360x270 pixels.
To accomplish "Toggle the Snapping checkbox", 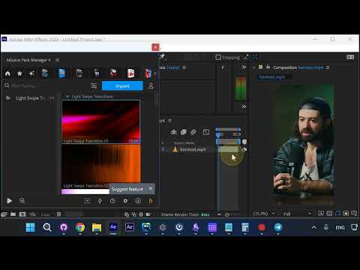I will (x=218, y=57).
